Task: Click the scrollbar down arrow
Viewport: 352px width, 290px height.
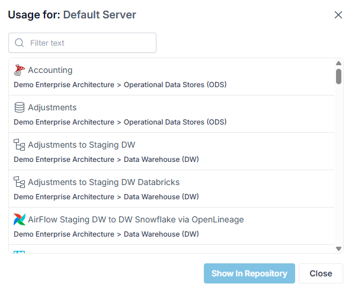Action: click(339, 248)
